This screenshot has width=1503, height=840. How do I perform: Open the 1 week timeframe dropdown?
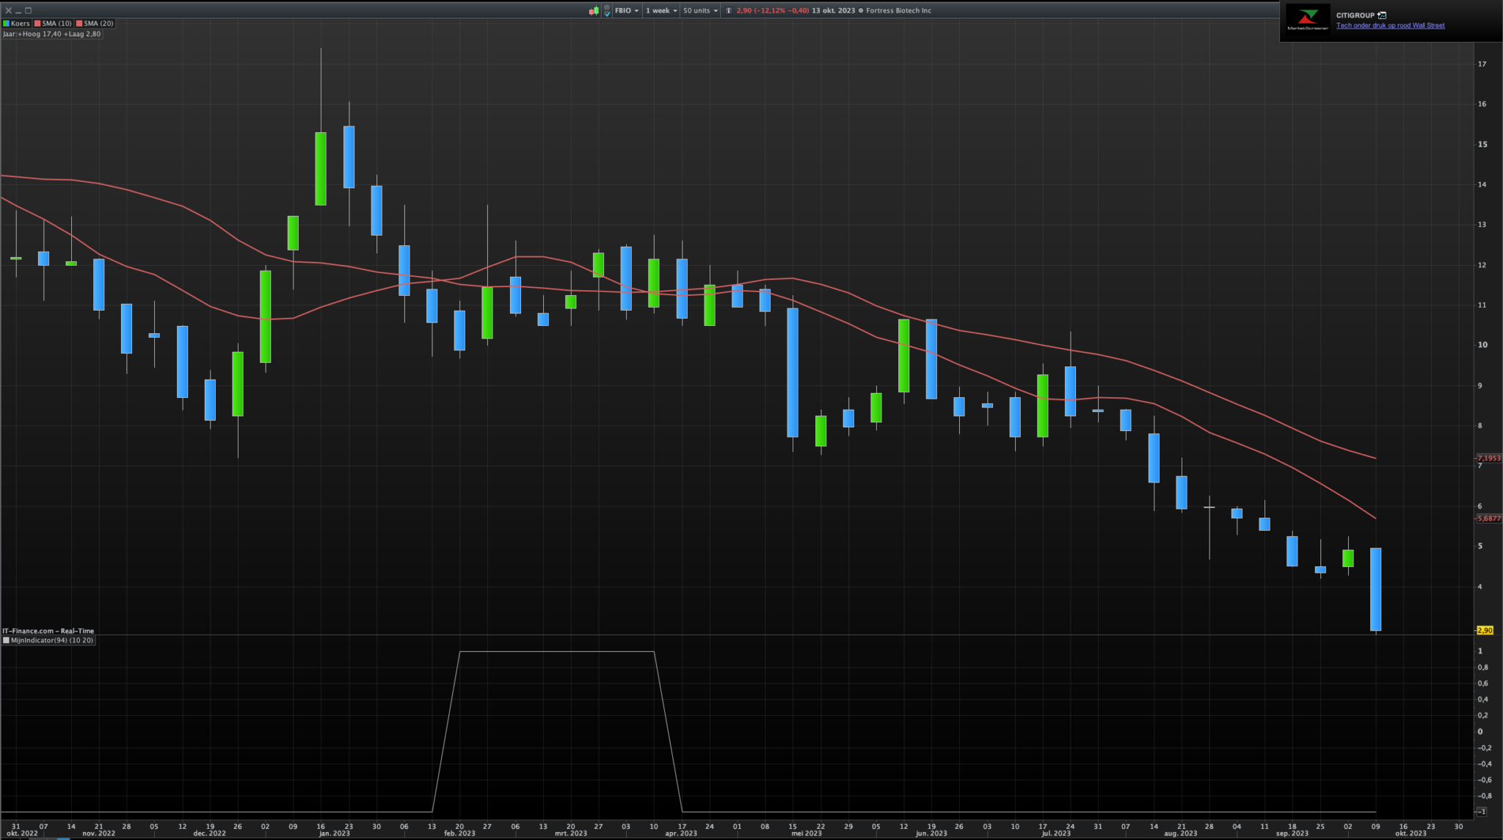pos(661,11)
